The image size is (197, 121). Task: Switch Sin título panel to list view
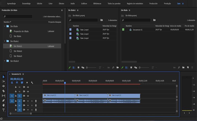(127, 68)
